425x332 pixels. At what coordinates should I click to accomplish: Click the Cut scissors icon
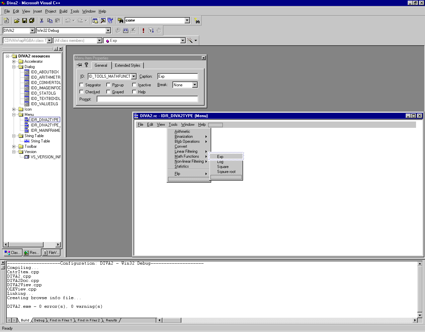point(42,21)
